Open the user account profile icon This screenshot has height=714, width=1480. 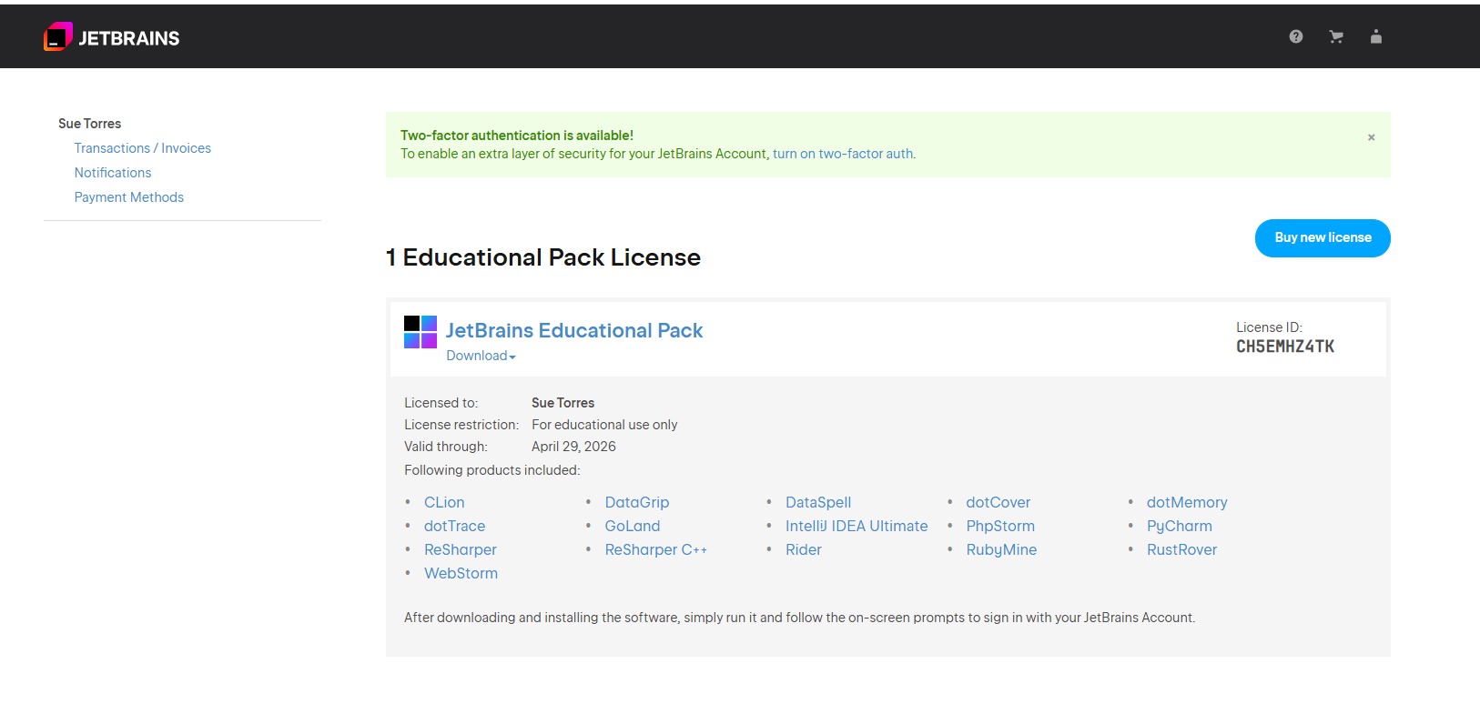(x=1376, y=36)
